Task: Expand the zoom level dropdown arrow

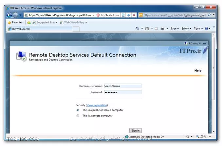Action: 210,137
